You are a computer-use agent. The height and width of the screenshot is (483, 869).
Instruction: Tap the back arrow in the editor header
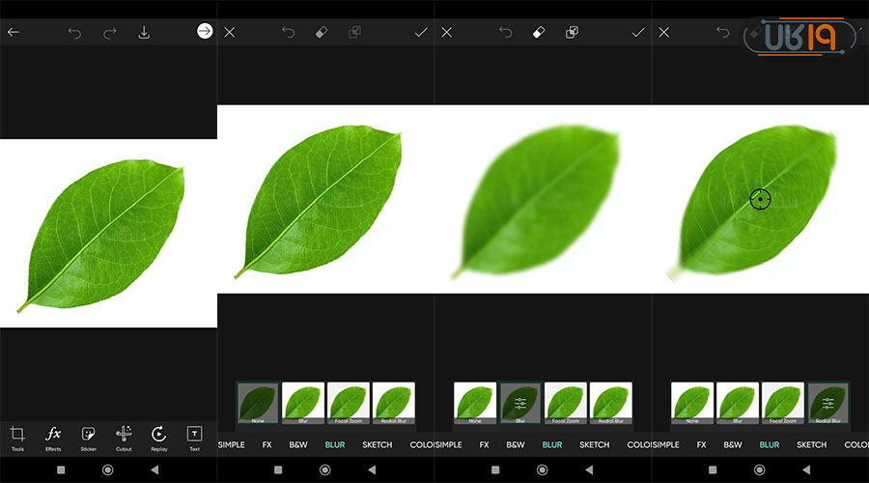(14, 32)
